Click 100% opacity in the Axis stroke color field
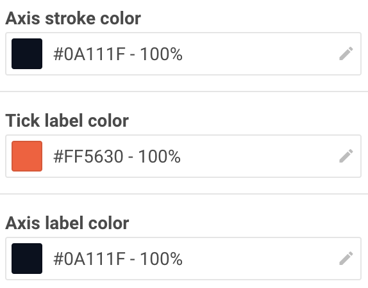 click(x=161, y=54)
